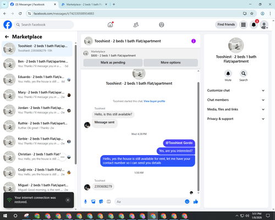275x220 pixels.
Task: Open the Friends icon in the top navigation
Action: 136,25
